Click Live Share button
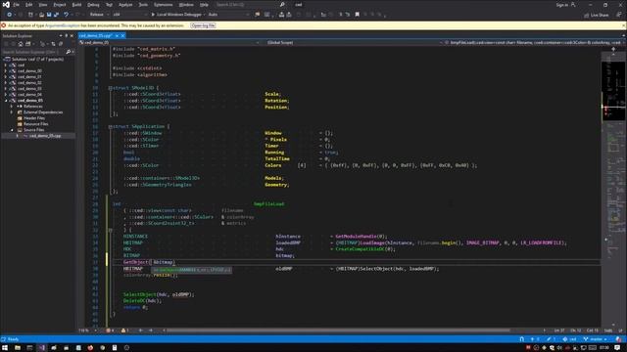The width and height of the screenshot is (627, 352). pos(597,15)
